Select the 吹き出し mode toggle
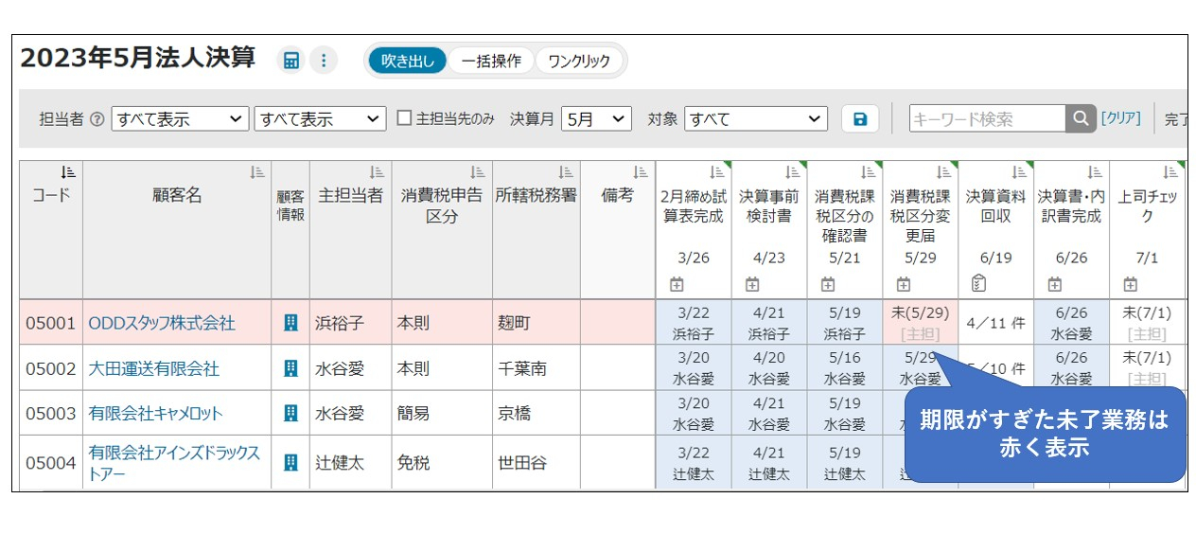The height and width of the screenshot is (552, 1196). point(408,61)
